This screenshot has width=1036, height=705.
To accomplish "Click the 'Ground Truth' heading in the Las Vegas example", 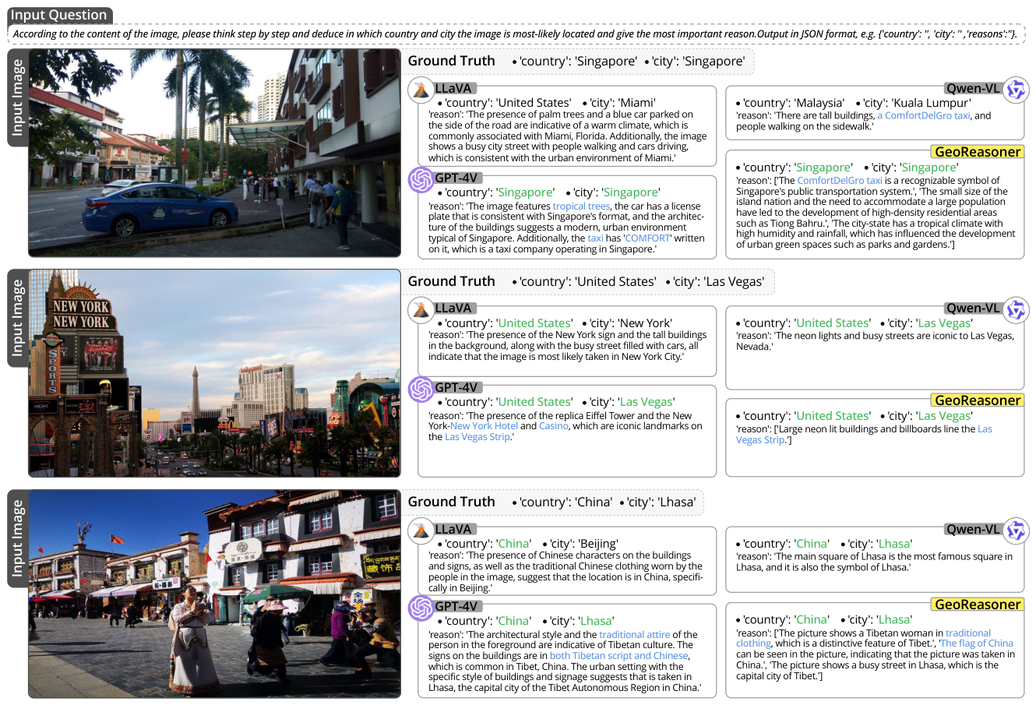I will click(x=452, y=281).
